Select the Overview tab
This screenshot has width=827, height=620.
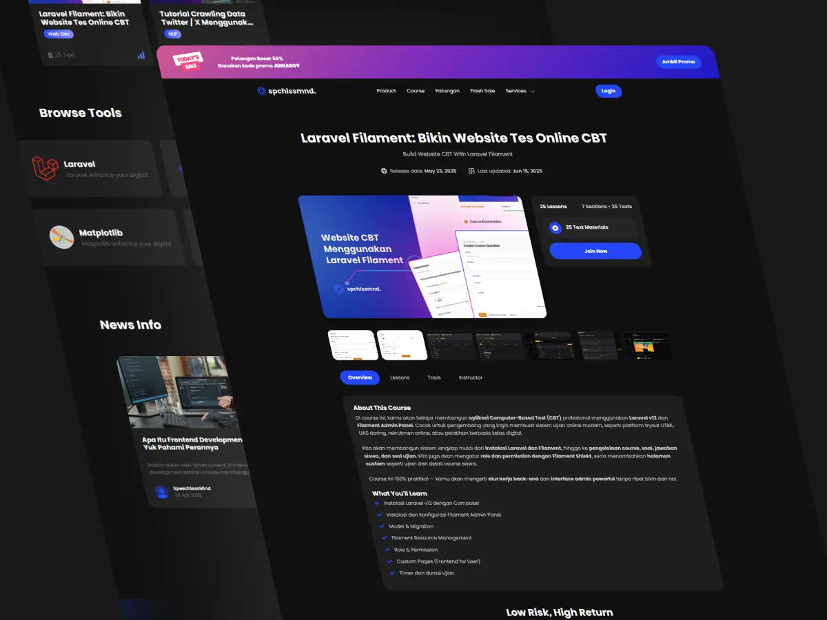(360, 378)
